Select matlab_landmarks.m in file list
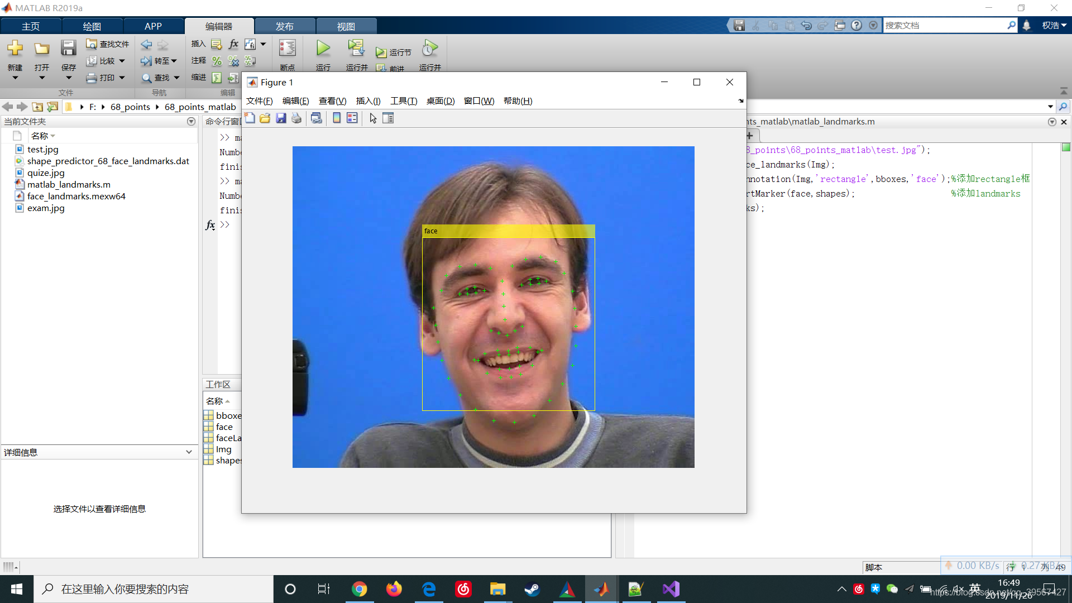The image size is (1072, 603). [69, 185]
